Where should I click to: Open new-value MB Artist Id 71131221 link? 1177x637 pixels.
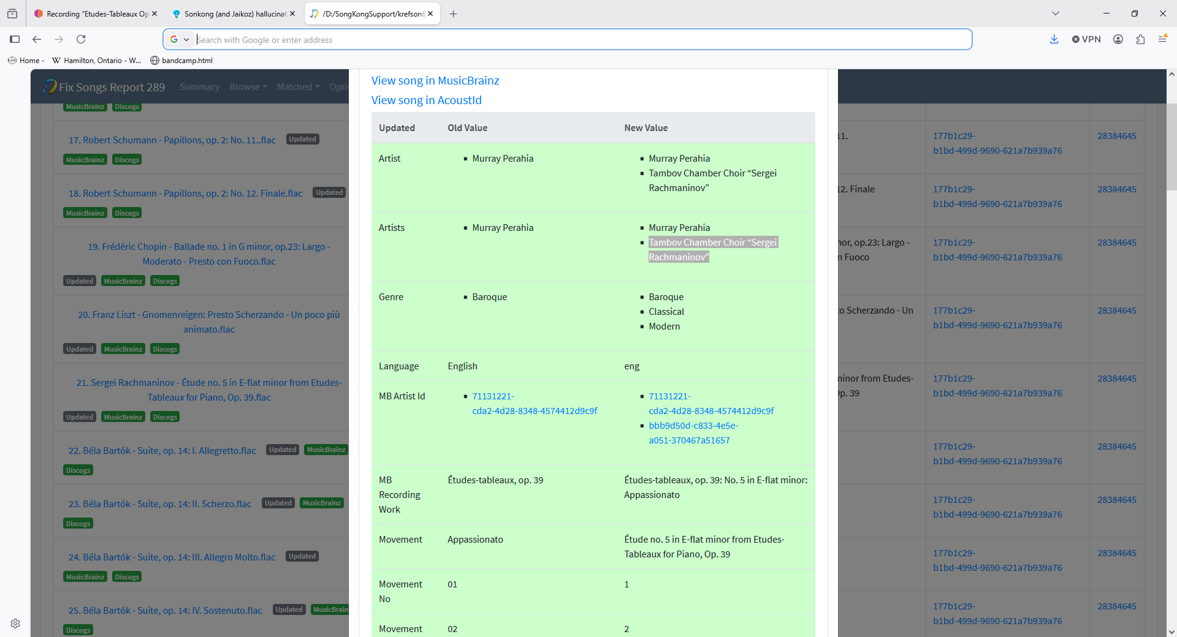tap(711, 404)
